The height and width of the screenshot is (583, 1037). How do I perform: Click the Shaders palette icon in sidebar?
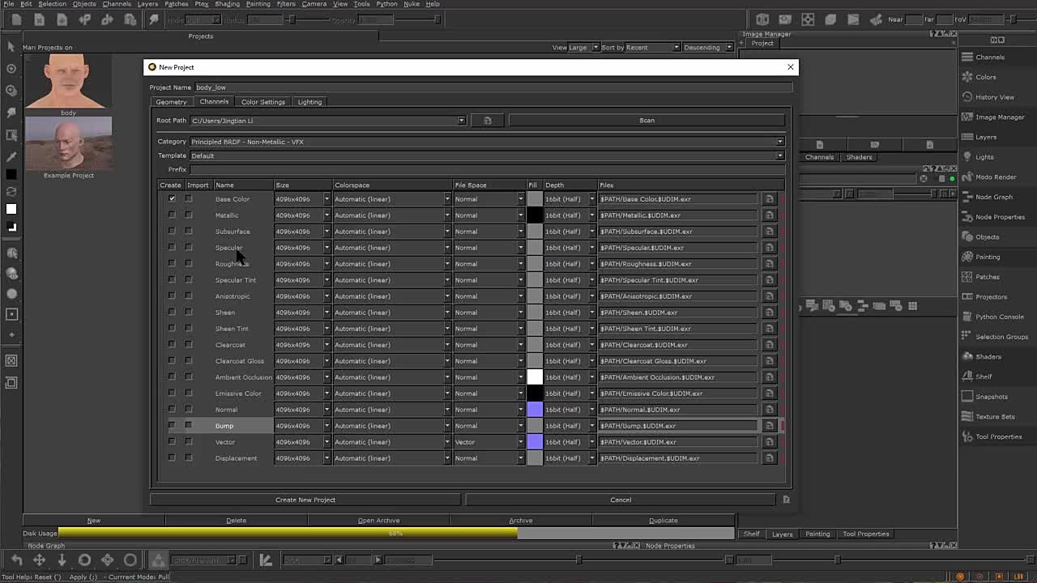click(x=967, y=356)
